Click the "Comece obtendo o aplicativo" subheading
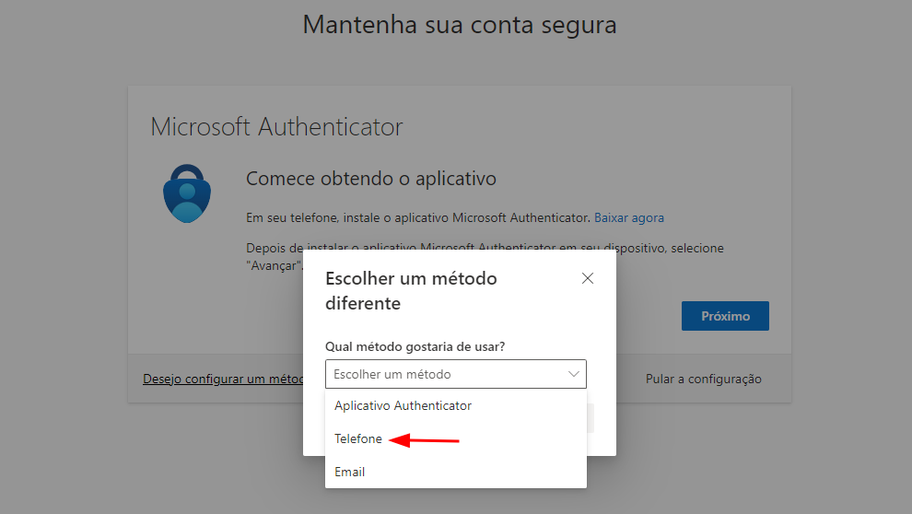This screenshot has height=514, width=912. (x=371, y=179)
